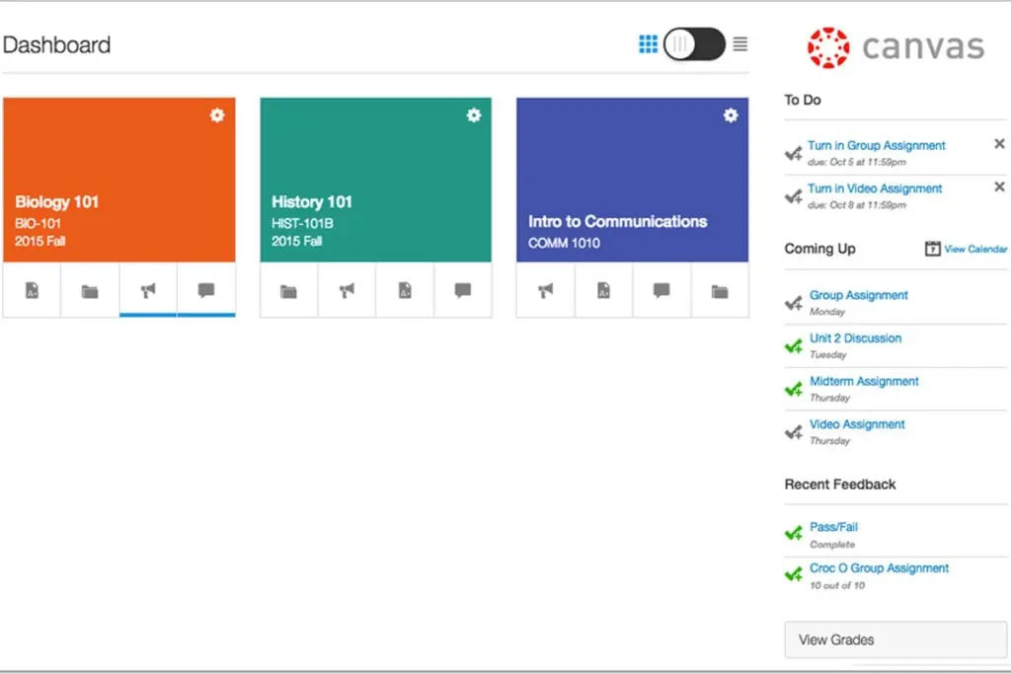Open Biology 101 card settings gear
This screenshot has height=674, width=1011.
click(217, 115)
